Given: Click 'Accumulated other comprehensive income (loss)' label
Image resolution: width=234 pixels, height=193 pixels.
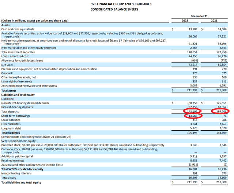Looking at the screenshot, I should tap(32, 165).
